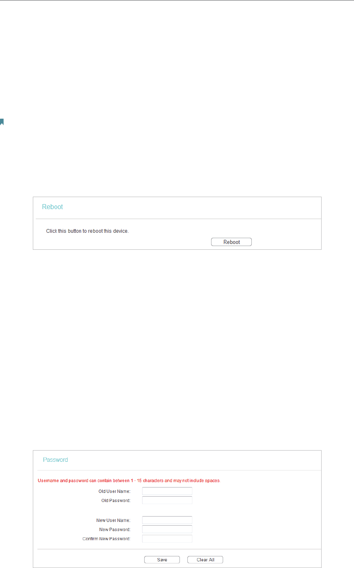
Task: Click the 'New User Name:' label
Action: 113,520
